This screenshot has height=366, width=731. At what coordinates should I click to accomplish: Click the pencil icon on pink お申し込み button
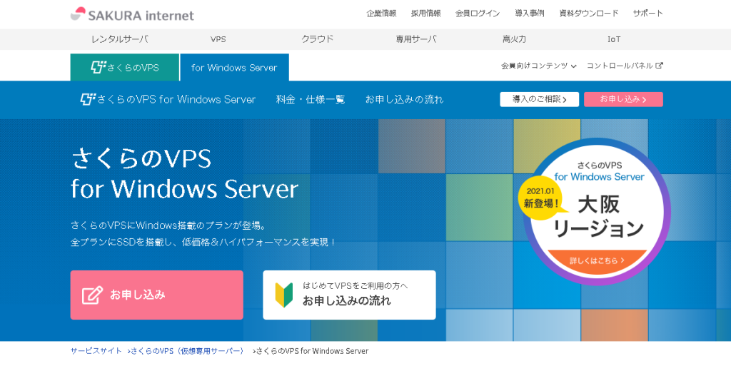(x=92, y=295)
